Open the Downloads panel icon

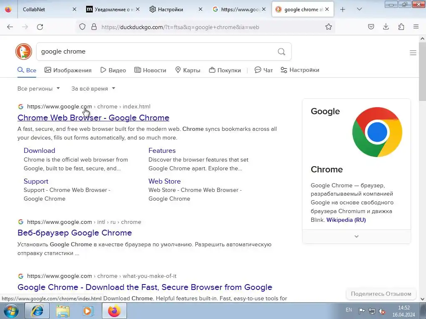pos(386,27)
